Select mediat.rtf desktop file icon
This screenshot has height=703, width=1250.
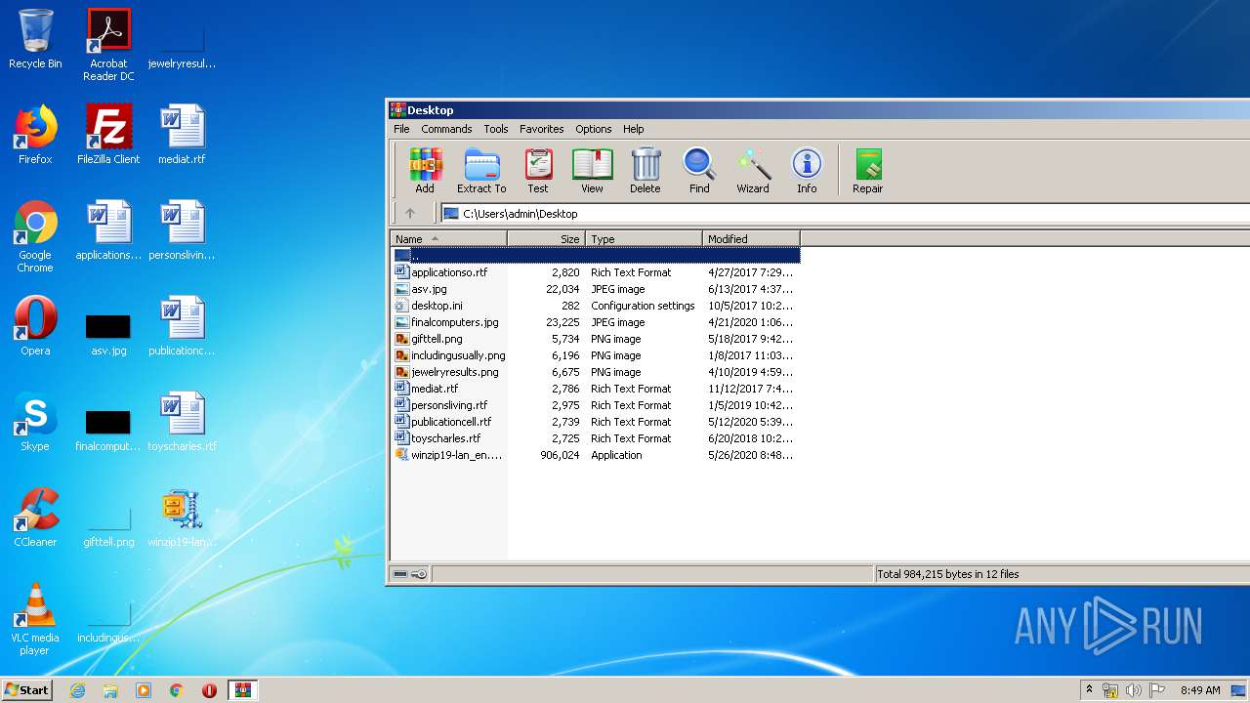pyautogui.click(x=182, y=136)
